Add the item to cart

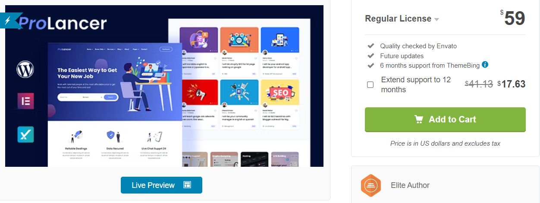pos(445,119)
